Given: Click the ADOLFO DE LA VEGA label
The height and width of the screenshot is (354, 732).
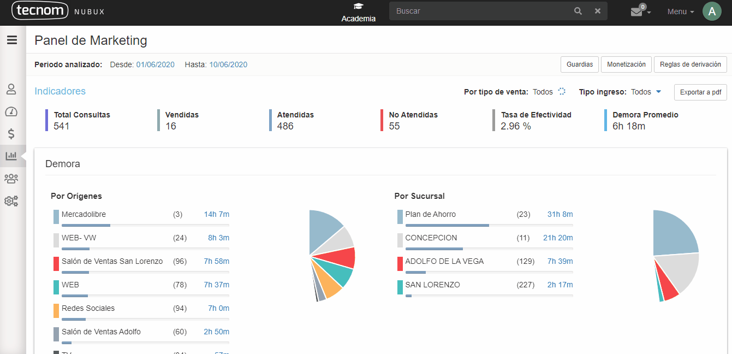Looking at the screenshot, I should 444,261.
